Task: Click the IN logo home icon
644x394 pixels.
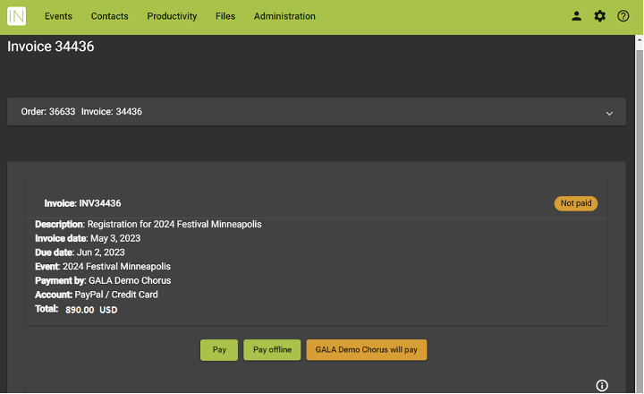Action: tap(16, 16)
